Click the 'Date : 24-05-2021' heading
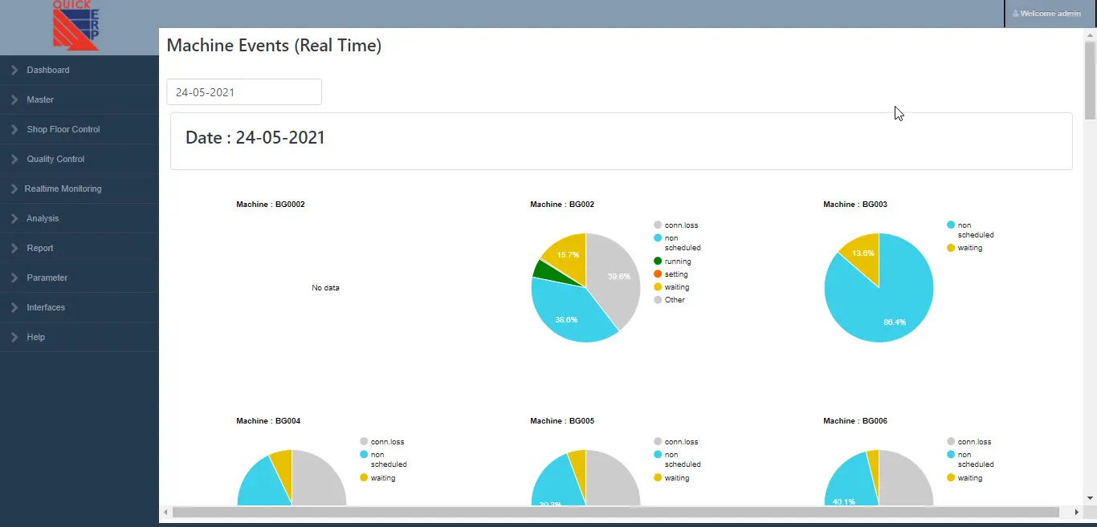1097x527 pixels. point(255,137)
